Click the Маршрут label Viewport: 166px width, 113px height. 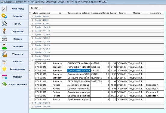17,77
